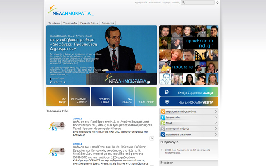Open headline about Γενικό Κρατικό Νοσοκομείο Νίκαιας

(112, 125)
